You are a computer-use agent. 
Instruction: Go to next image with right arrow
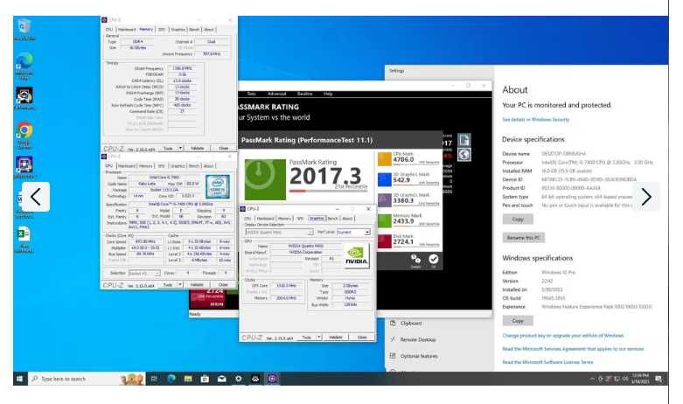[x=646, y=197]
